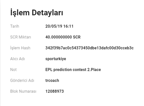This screenshot has width=144, height=106.
Task: Select the Tarih label
Action: 15,26
